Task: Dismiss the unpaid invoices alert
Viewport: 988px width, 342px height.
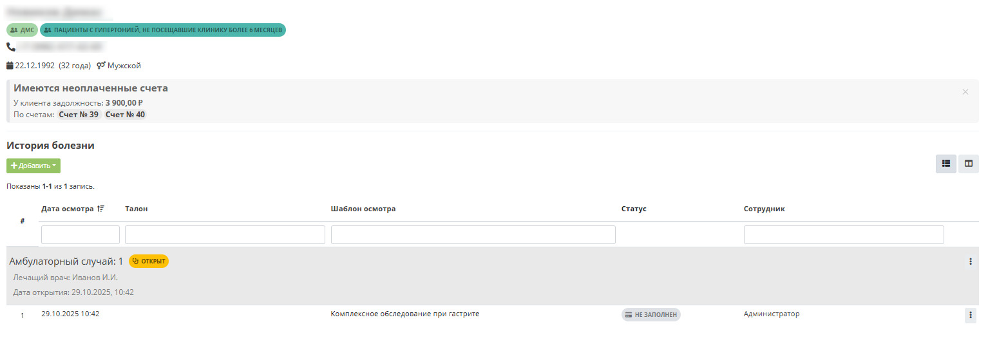Action: pos(965,92)
